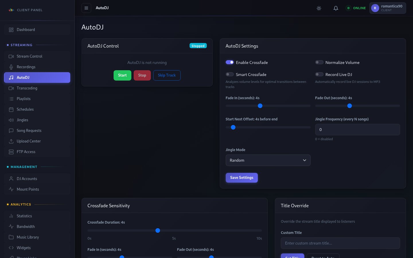Switch to the Statistics section
Viewport: 413px width, 258px height.
tap(24, 216)
